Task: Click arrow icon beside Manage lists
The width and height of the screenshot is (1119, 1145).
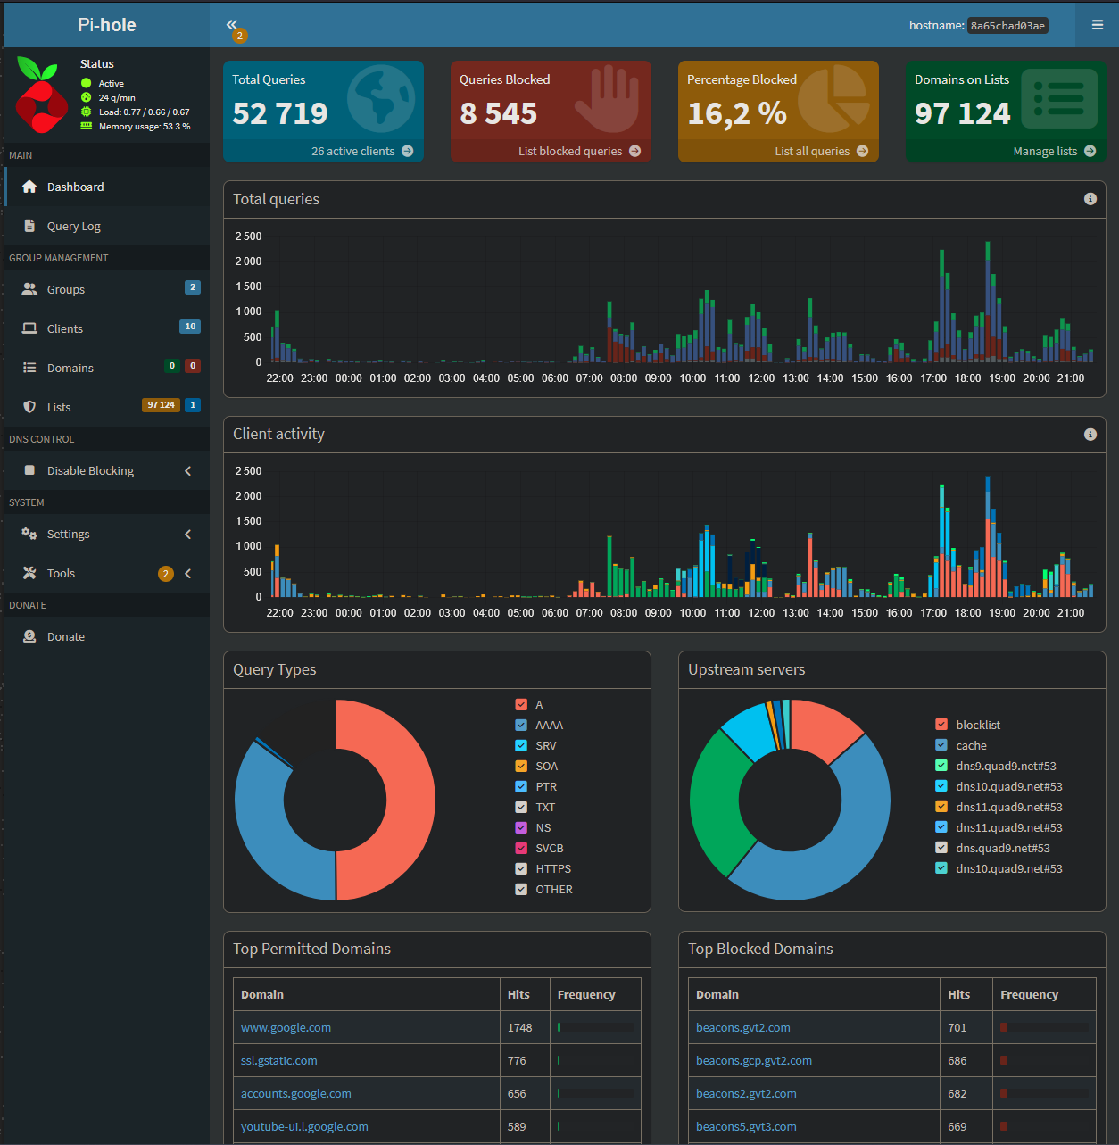Action: 1090,151
